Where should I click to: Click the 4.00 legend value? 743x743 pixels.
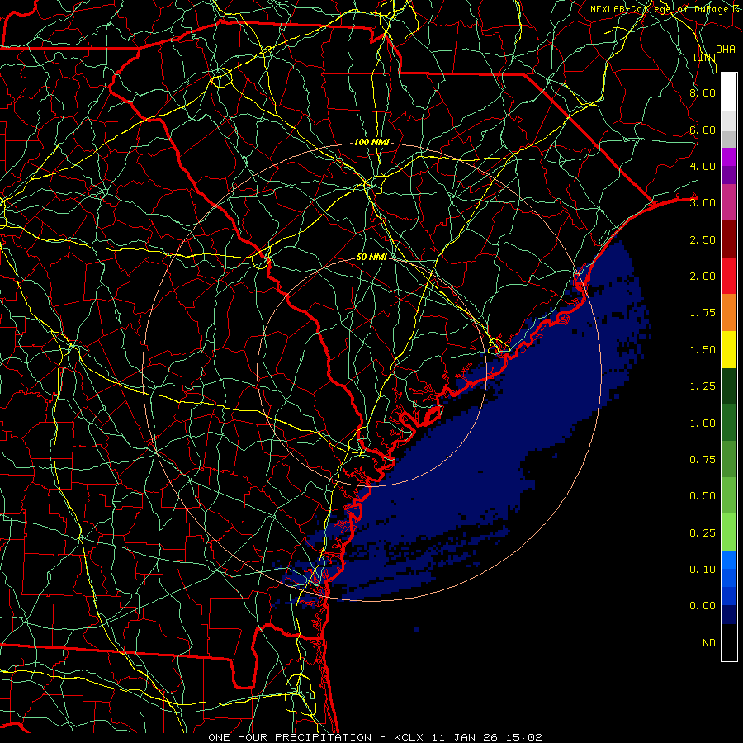pos(703,166)
